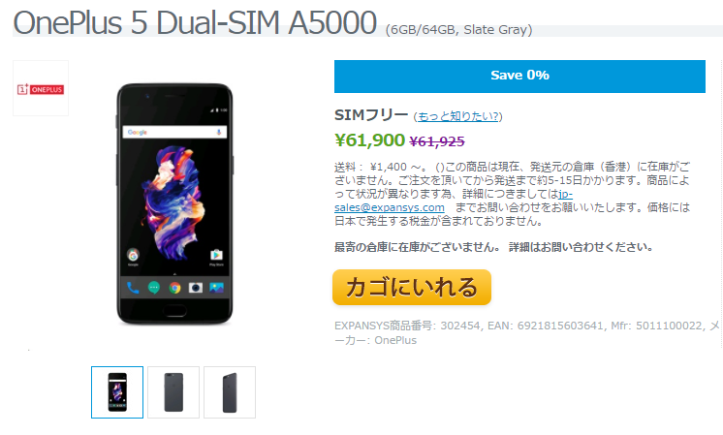Screen dimensions: 723x435
Task: Click the phone dialer icon in image
Action: click(x=133, y=288)
